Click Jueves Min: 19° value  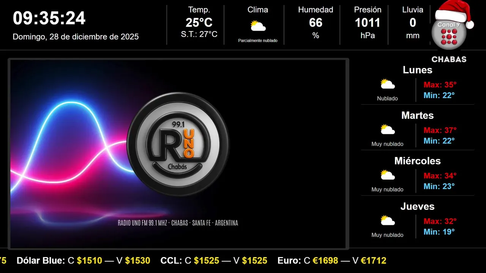tap(439, 232)
